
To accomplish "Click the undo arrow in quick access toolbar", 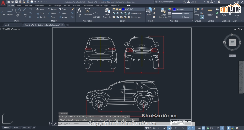I will [36, 2].
